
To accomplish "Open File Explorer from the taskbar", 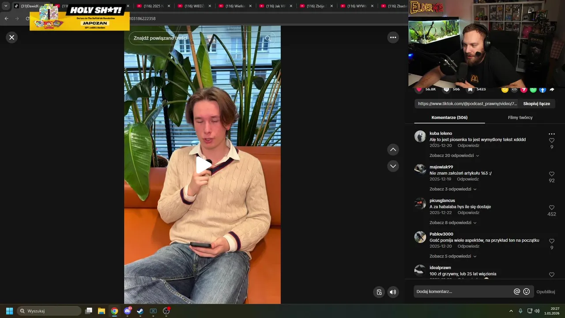I will pyautogui.click(x=102, y=311).
